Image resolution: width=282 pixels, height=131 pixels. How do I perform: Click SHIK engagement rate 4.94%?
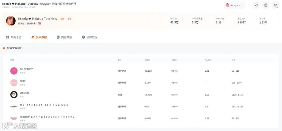click(x=174, y=83)
